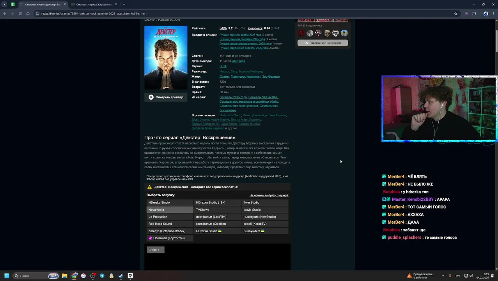Screen dimensions: 498x281
Task: Open the Chrome profile avatar
Action: click(486, 14)
